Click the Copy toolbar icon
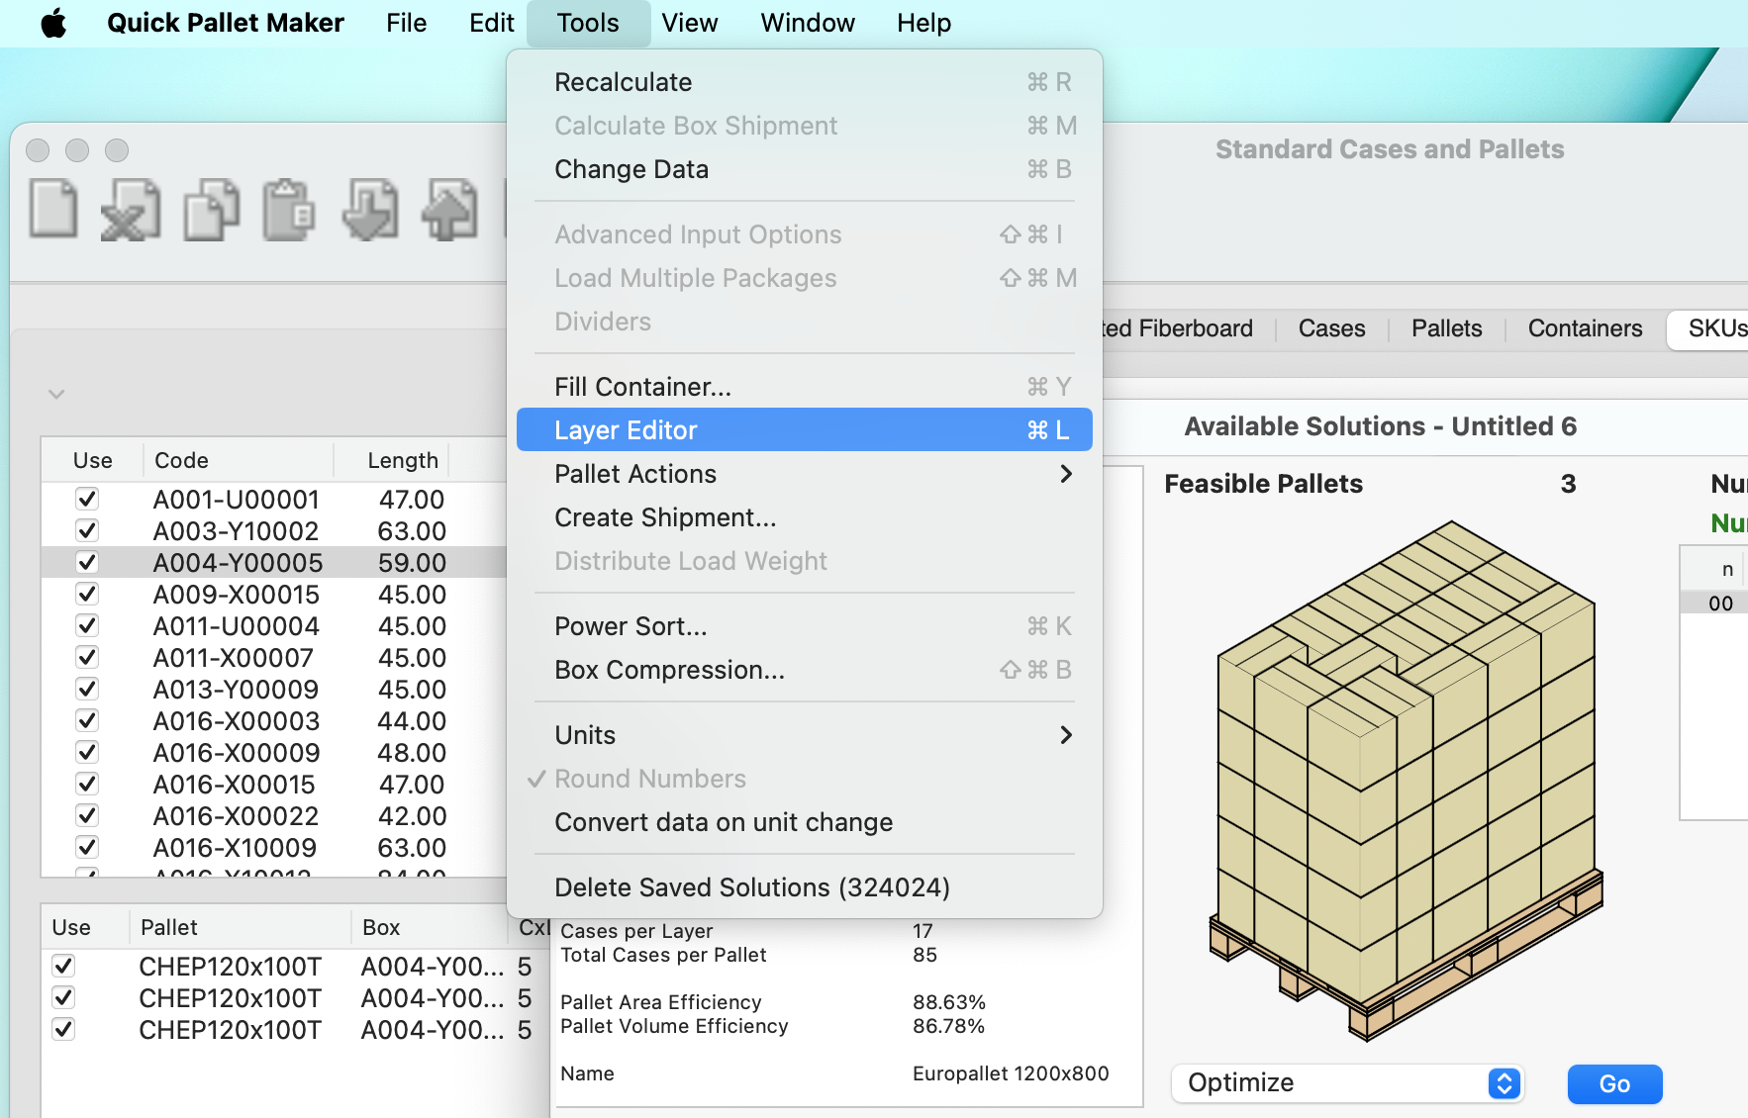 pos(211,210)
